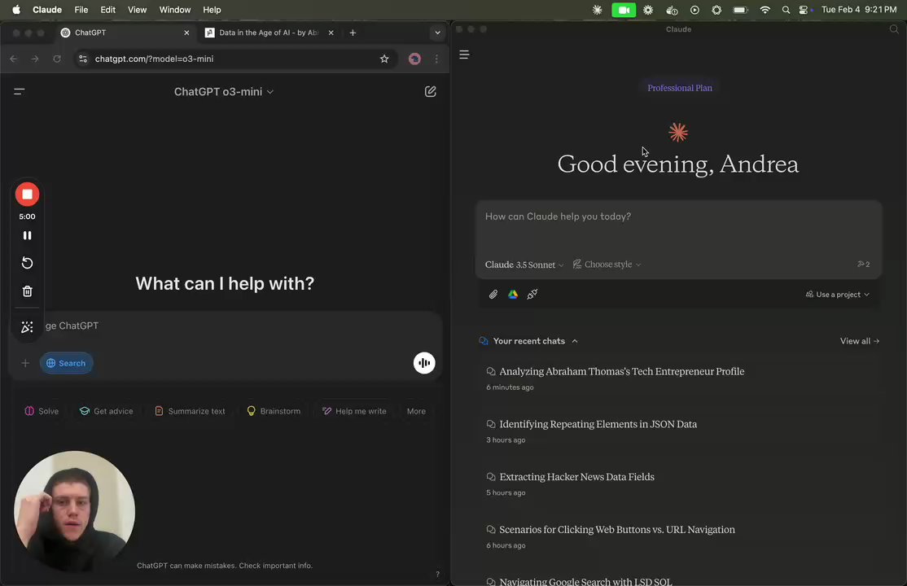Open the browser three-dot menu
The image size is (907, 586).
coord(436,59)
